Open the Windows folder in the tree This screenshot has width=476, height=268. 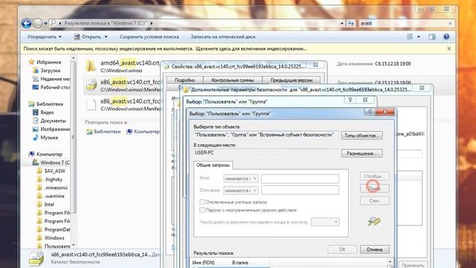click(x=51, y=238)
